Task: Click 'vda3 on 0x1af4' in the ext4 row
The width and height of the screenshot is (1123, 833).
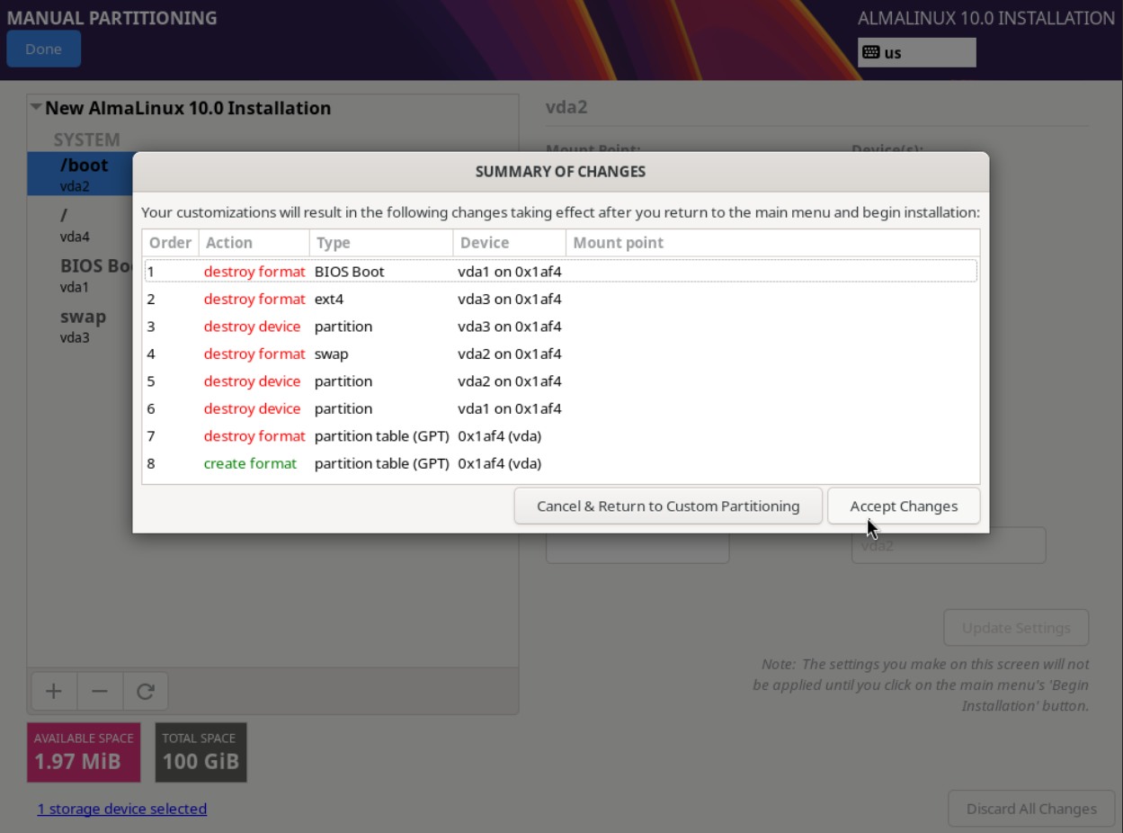Action: (510, 299)
